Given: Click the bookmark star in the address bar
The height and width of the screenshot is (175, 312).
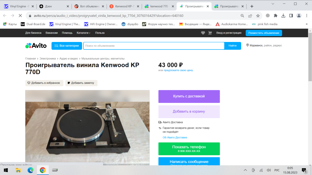Looking at the screenshot, I should tap(258, 16).
